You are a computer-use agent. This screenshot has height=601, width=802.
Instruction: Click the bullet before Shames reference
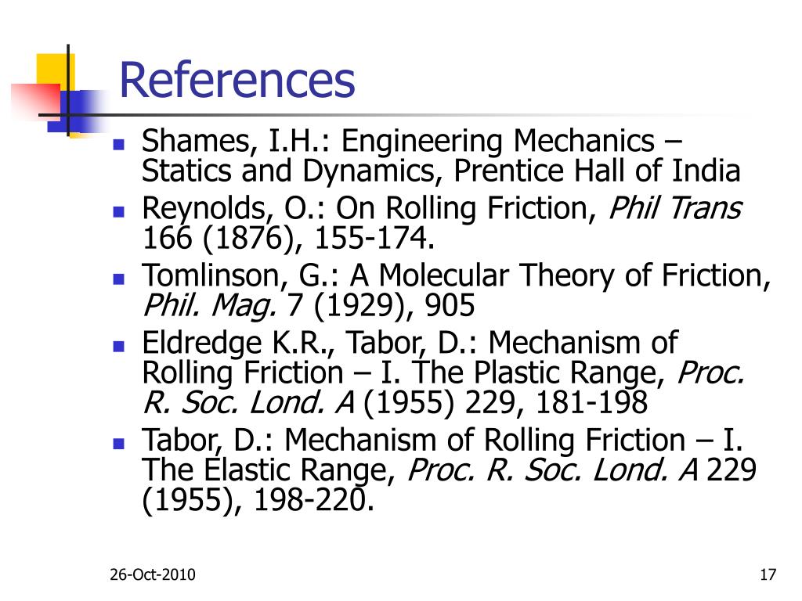119,145
